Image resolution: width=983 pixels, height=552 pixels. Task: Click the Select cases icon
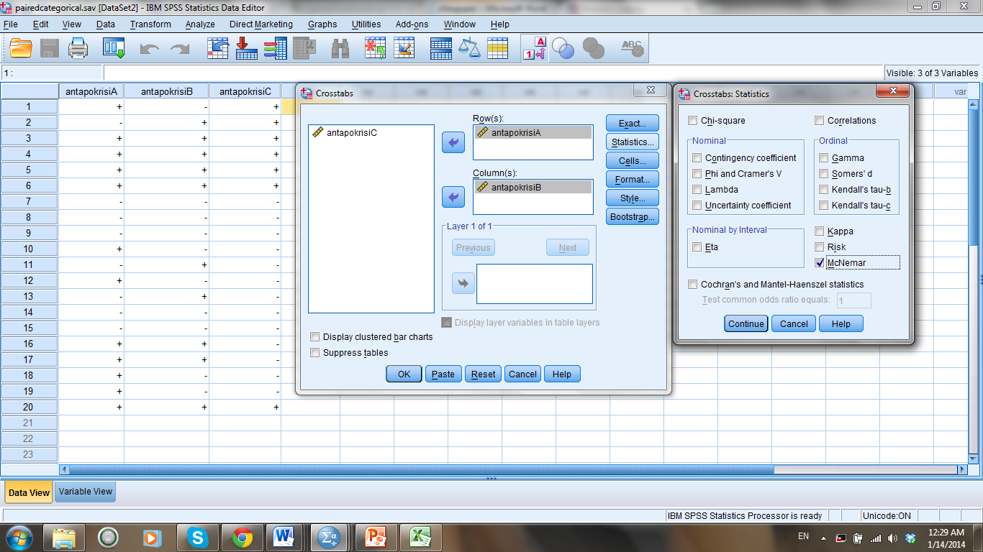497,49
